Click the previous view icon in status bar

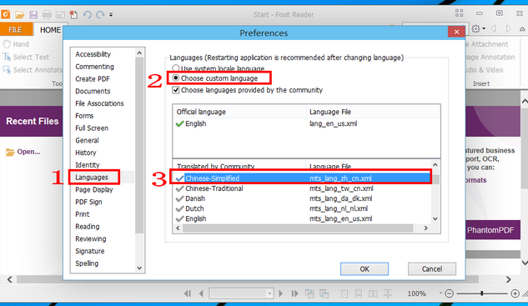(x=309, y=293)
